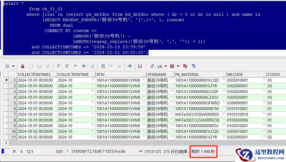Click the ampersand icon in status bar
Viewport: 286px width, 162px height.
point(22,151)
